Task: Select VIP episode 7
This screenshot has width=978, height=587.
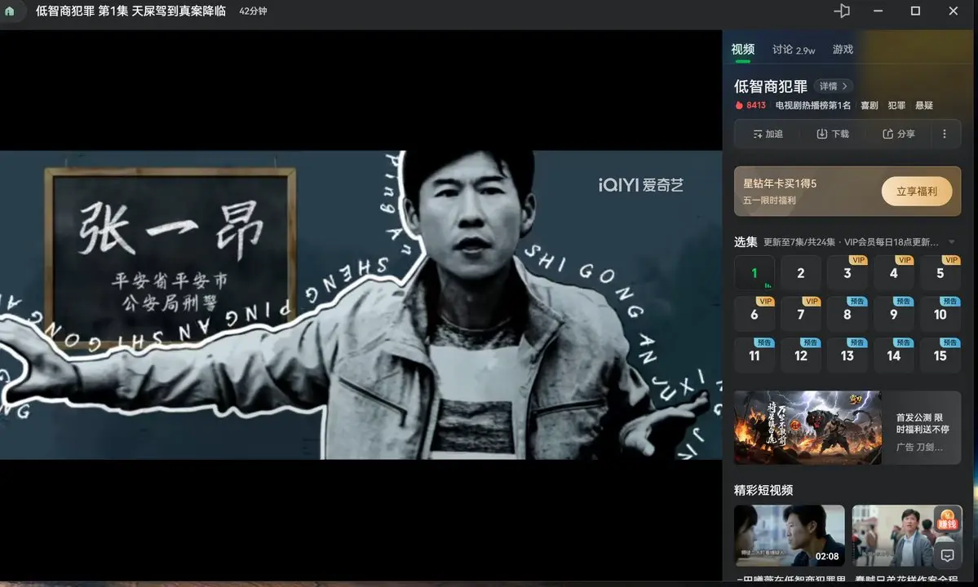Action: [x=801, y=314]
